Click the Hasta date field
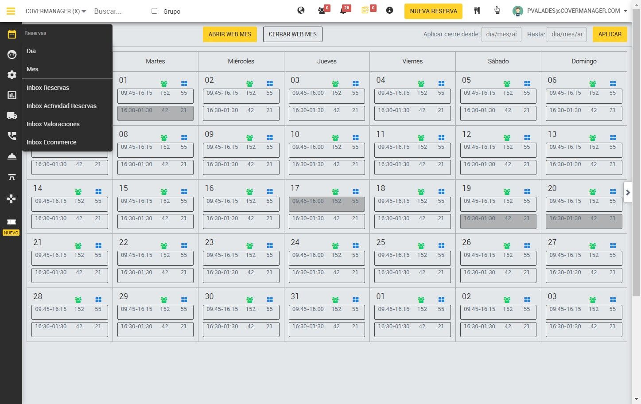Screen dimensions: 641x404 click(567, 34)
